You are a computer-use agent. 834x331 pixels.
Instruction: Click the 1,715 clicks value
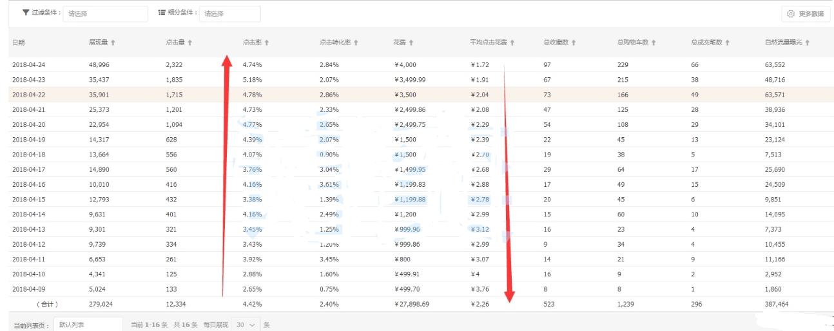pos(175,95)
